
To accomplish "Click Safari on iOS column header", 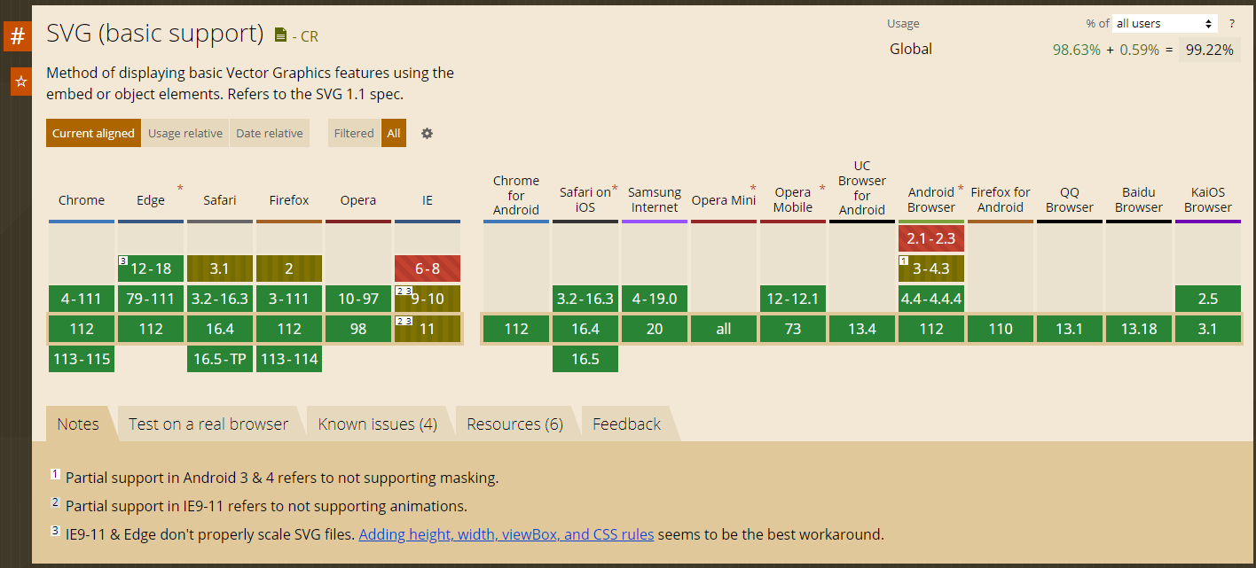I will 585,199.
